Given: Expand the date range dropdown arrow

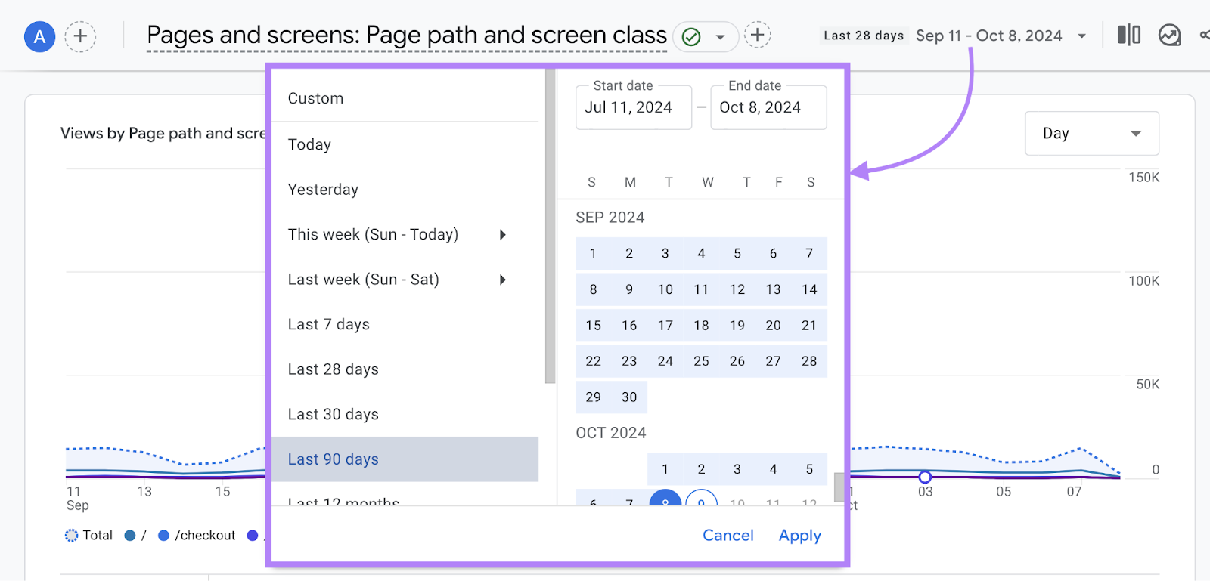Looking at the screenshot, I should click(1082, 36).
